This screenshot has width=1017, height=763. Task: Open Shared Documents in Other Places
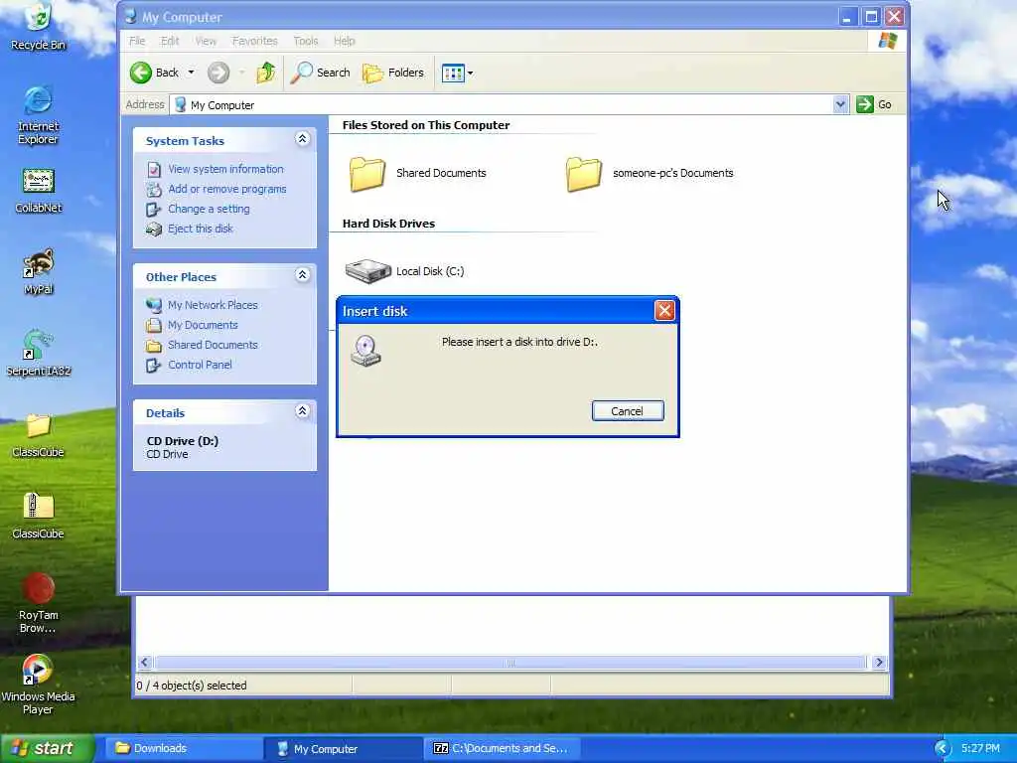[x=213, y=345]
